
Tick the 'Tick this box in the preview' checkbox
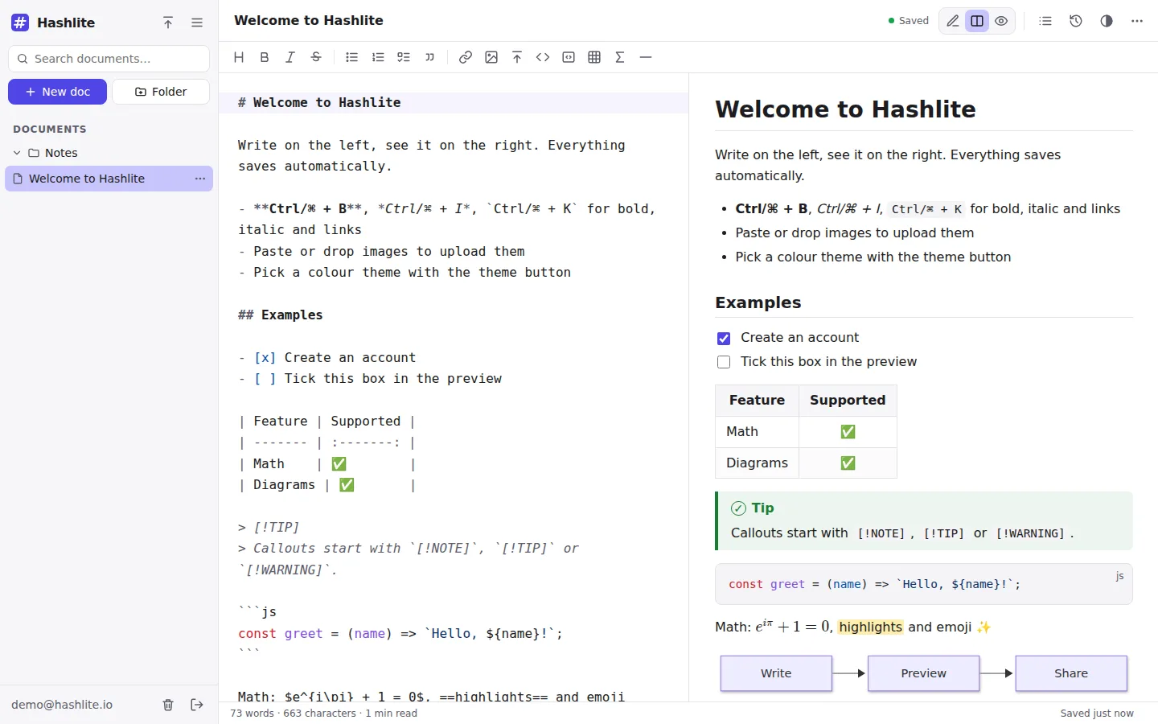(724, 362)
